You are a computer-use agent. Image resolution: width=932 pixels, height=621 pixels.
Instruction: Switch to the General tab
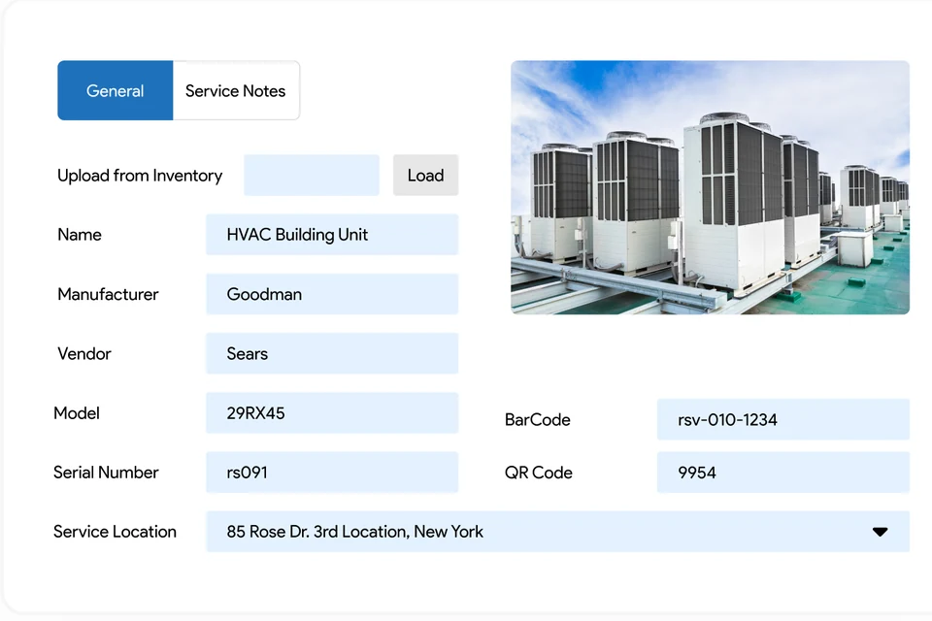click(116, 90)
